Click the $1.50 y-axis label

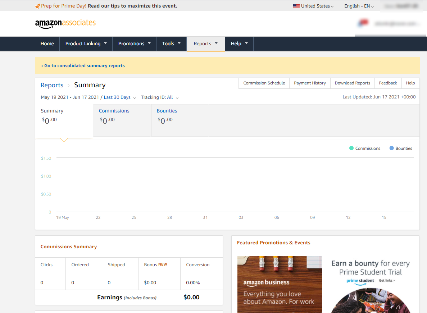[46, 158]
